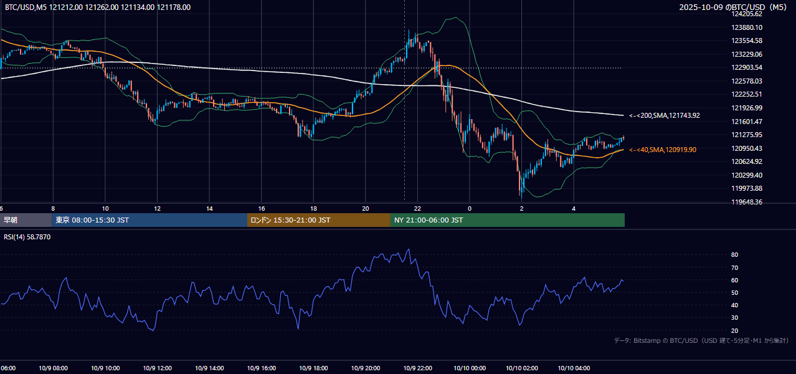The image size is (796, 374).
Task: Click hour tick 16 under price chart
Action: (262, 208)
